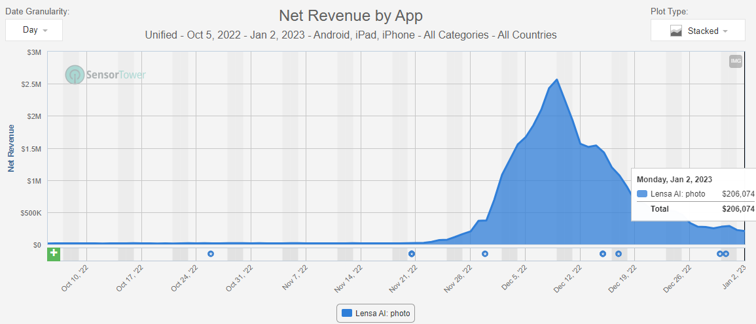Click the Oct 10, '22 axis label
The height and width of the screenshot is (324, 756).
click(76, 280)
